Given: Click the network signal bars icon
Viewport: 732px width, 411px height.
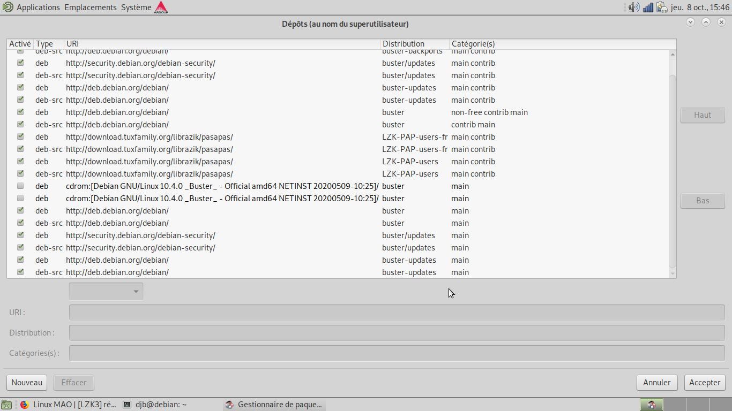Looking at the screenshot, I should [648, 7].
